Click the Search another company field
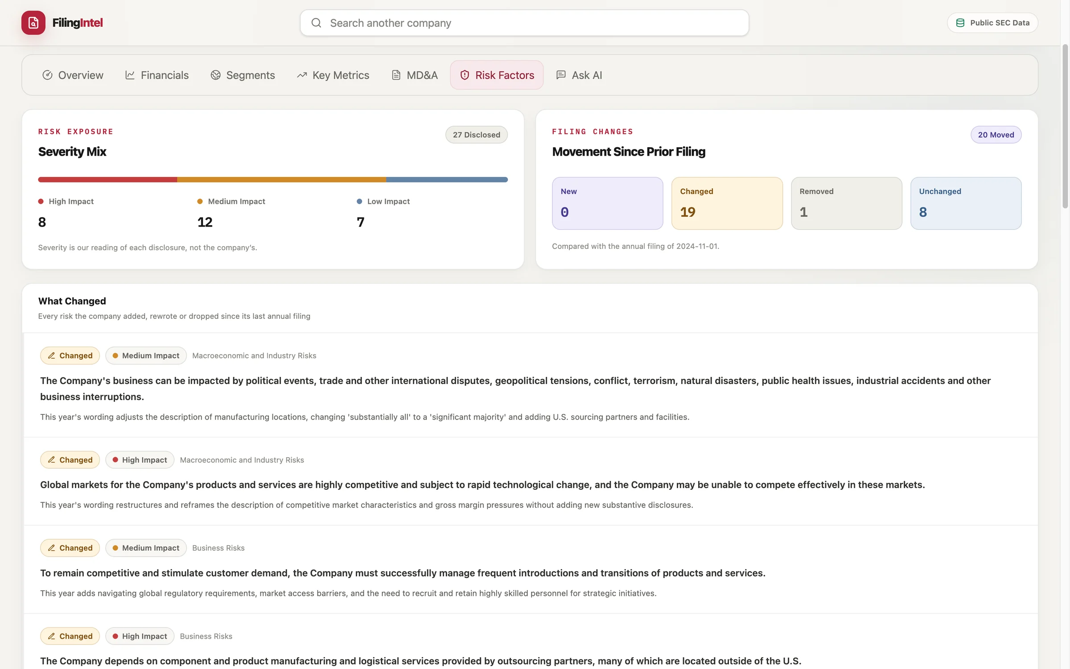 tap(524, 23)
